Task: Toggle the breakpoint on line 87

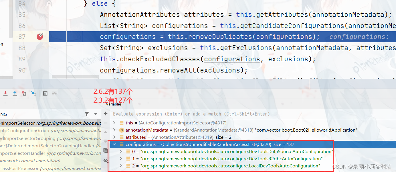Action: click(40, 36)
